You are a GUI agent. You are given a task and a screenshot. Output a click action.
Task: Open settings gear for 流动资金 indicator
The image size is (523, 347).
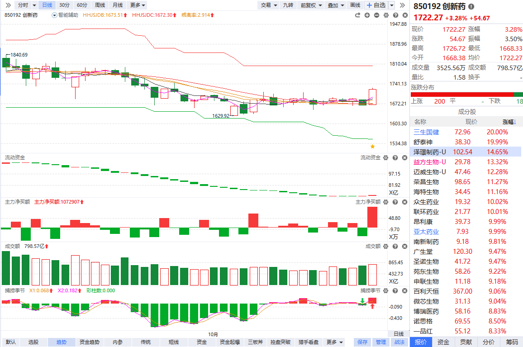386,157
